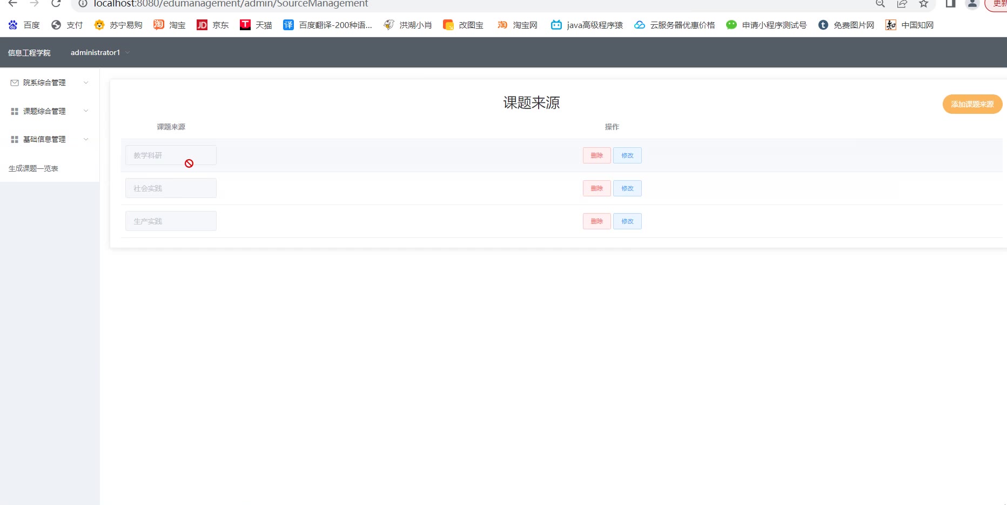Open the 基础信息管理 sidebar menu
Screen dimensions: 1007x505
(50, 139)
